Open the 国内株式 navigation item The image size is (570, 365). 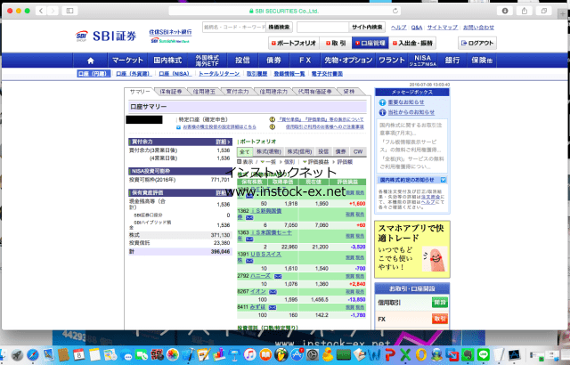point(167,61)
